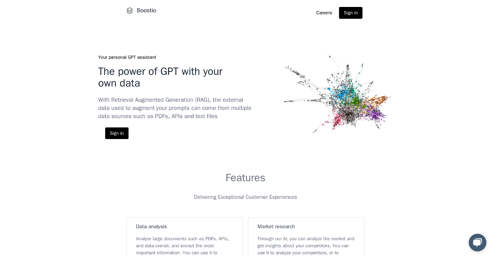Click the Boostio brand name text
This screenshot has height=256, width=491.
pyautogui.click(x=146, y=11)
